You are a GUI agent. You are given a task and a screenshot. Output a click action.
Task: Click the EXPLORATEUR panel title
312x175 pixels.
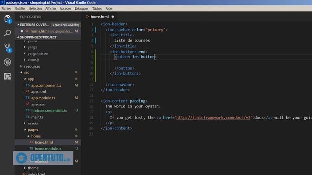point(30,17)
